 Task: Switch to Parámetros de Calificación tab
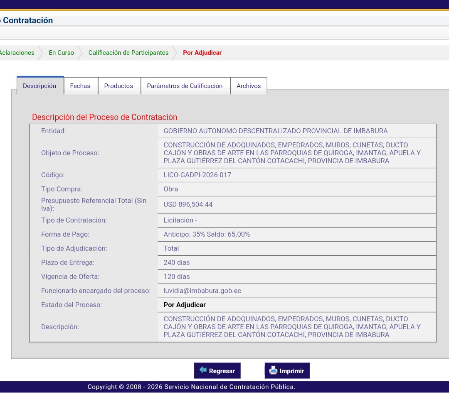185,86
